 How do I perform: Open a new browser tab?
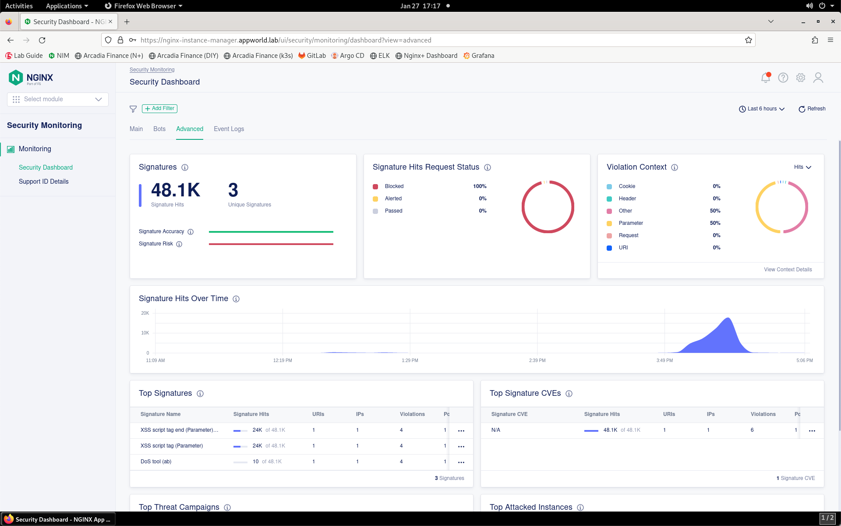point(127,22)
